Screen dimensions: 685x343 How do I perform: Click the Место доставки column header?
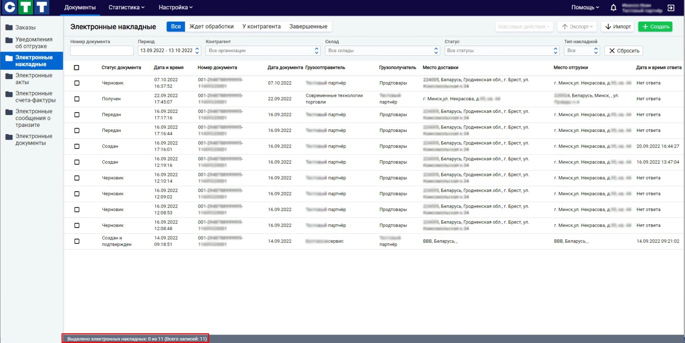coord(441,68)
